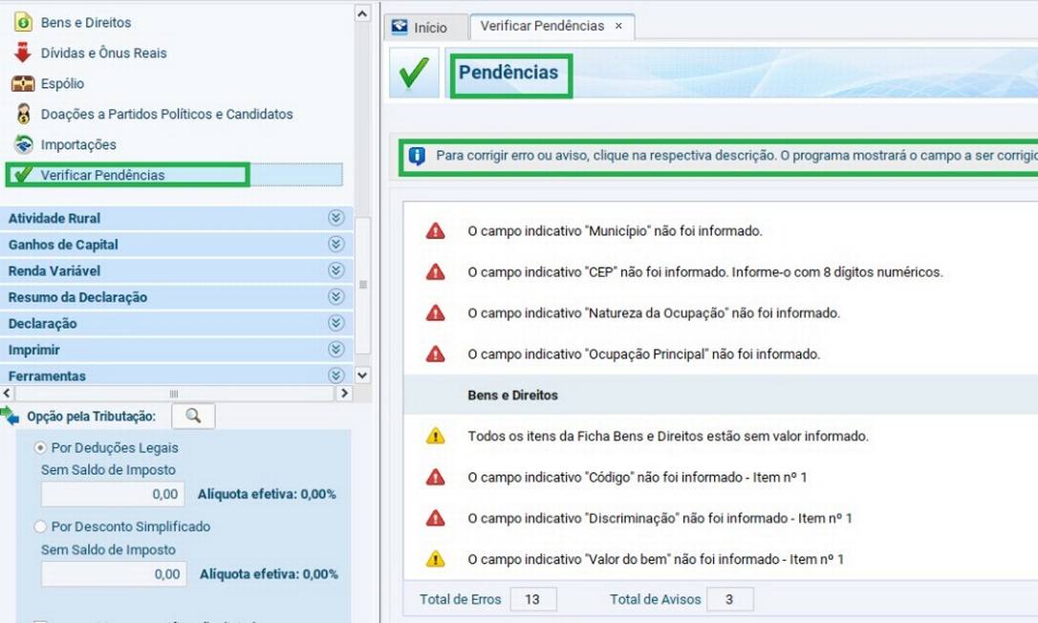The width and height of the screenshot is (1038, 623).
Task: Click the Ocupação Principal error description
Action: tap(643, 354)
